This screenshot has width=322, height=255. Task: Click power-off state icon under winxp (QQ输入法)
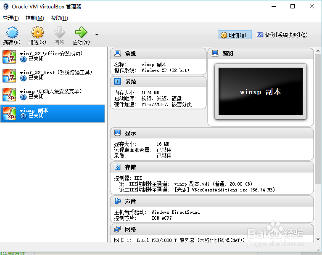24,97
